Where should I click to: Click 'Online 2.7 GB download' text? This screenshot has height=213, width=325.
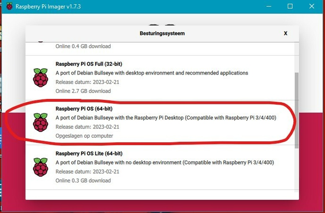point(83,91)
